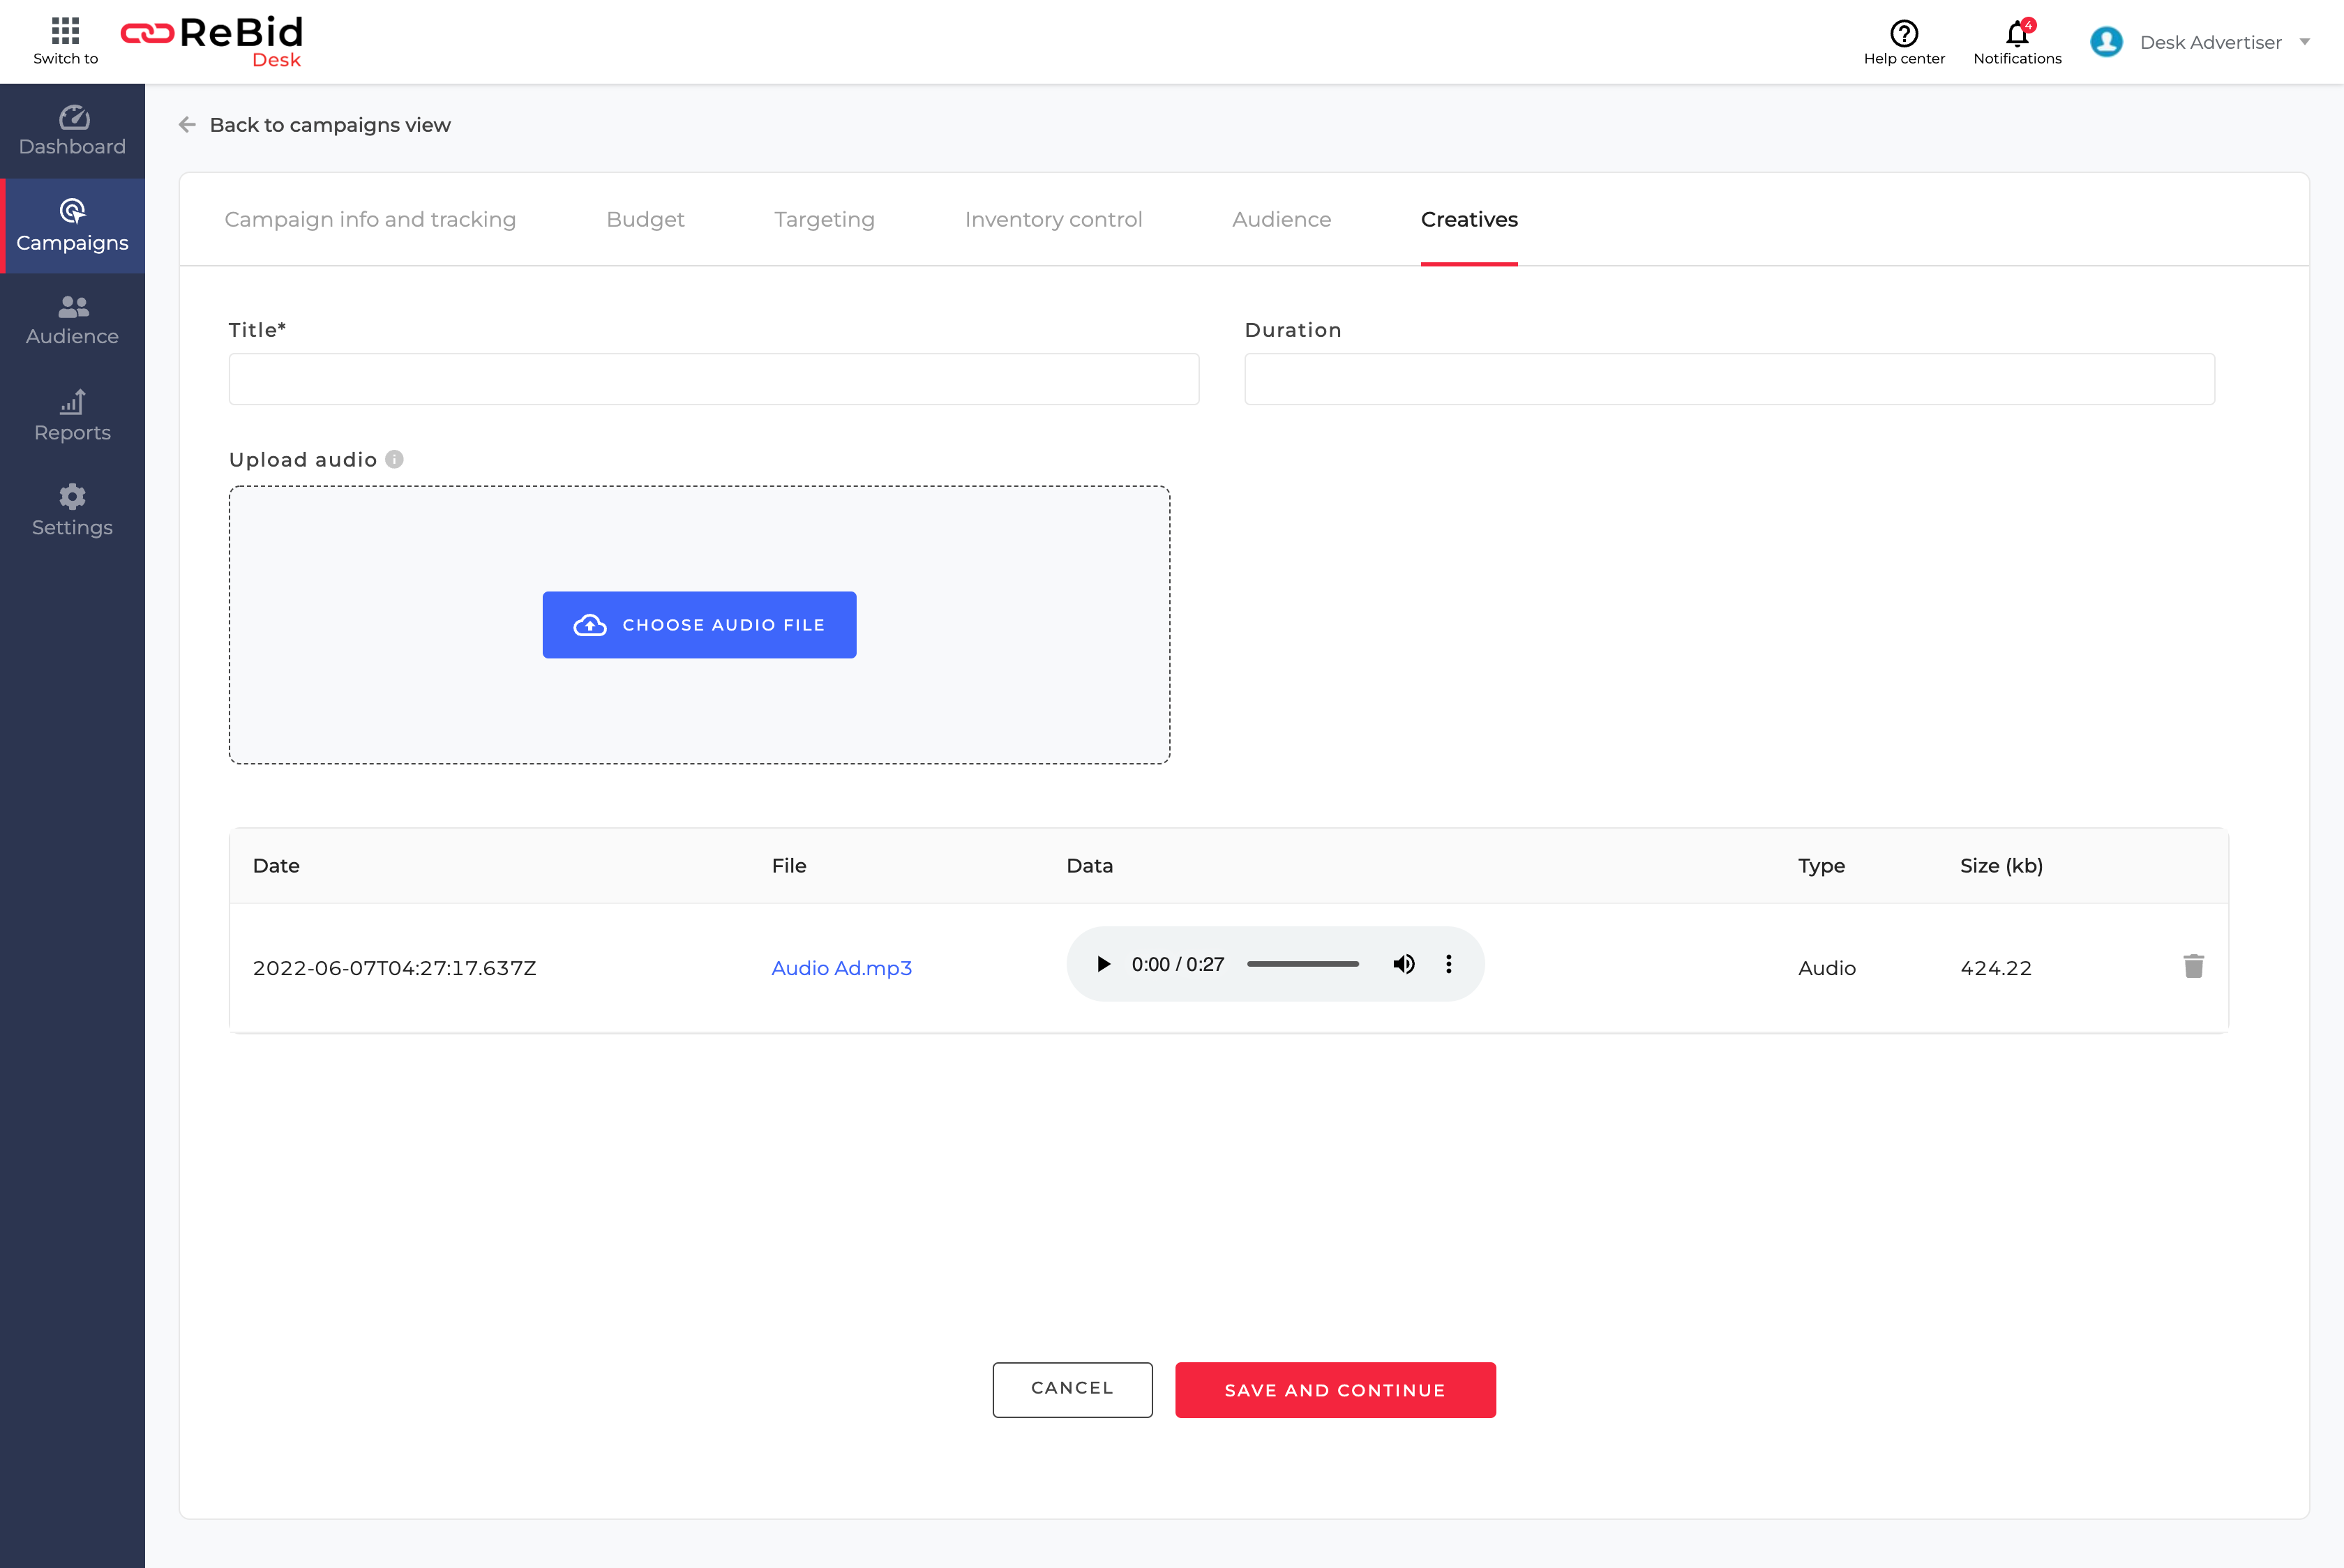The width and height of the screenshot is (2344, 1568).
Task: Click the Desk Advertiser avatar
Action: coord(2107,42)
